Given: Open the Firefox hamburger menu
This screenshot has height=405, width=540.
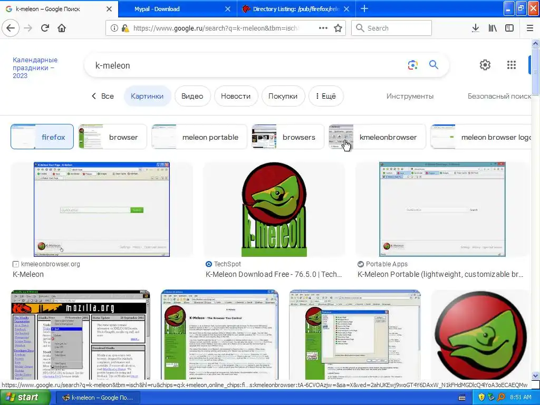Looking at the screenshot, I should (529, 28).
